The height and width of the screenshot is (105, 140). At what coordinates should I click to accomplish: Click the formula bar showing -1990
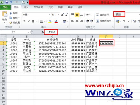(x=92, y=32)
